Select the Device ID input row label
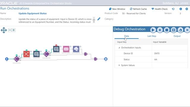The height and width of the screenshot is (107, 190). click(128, 53)
